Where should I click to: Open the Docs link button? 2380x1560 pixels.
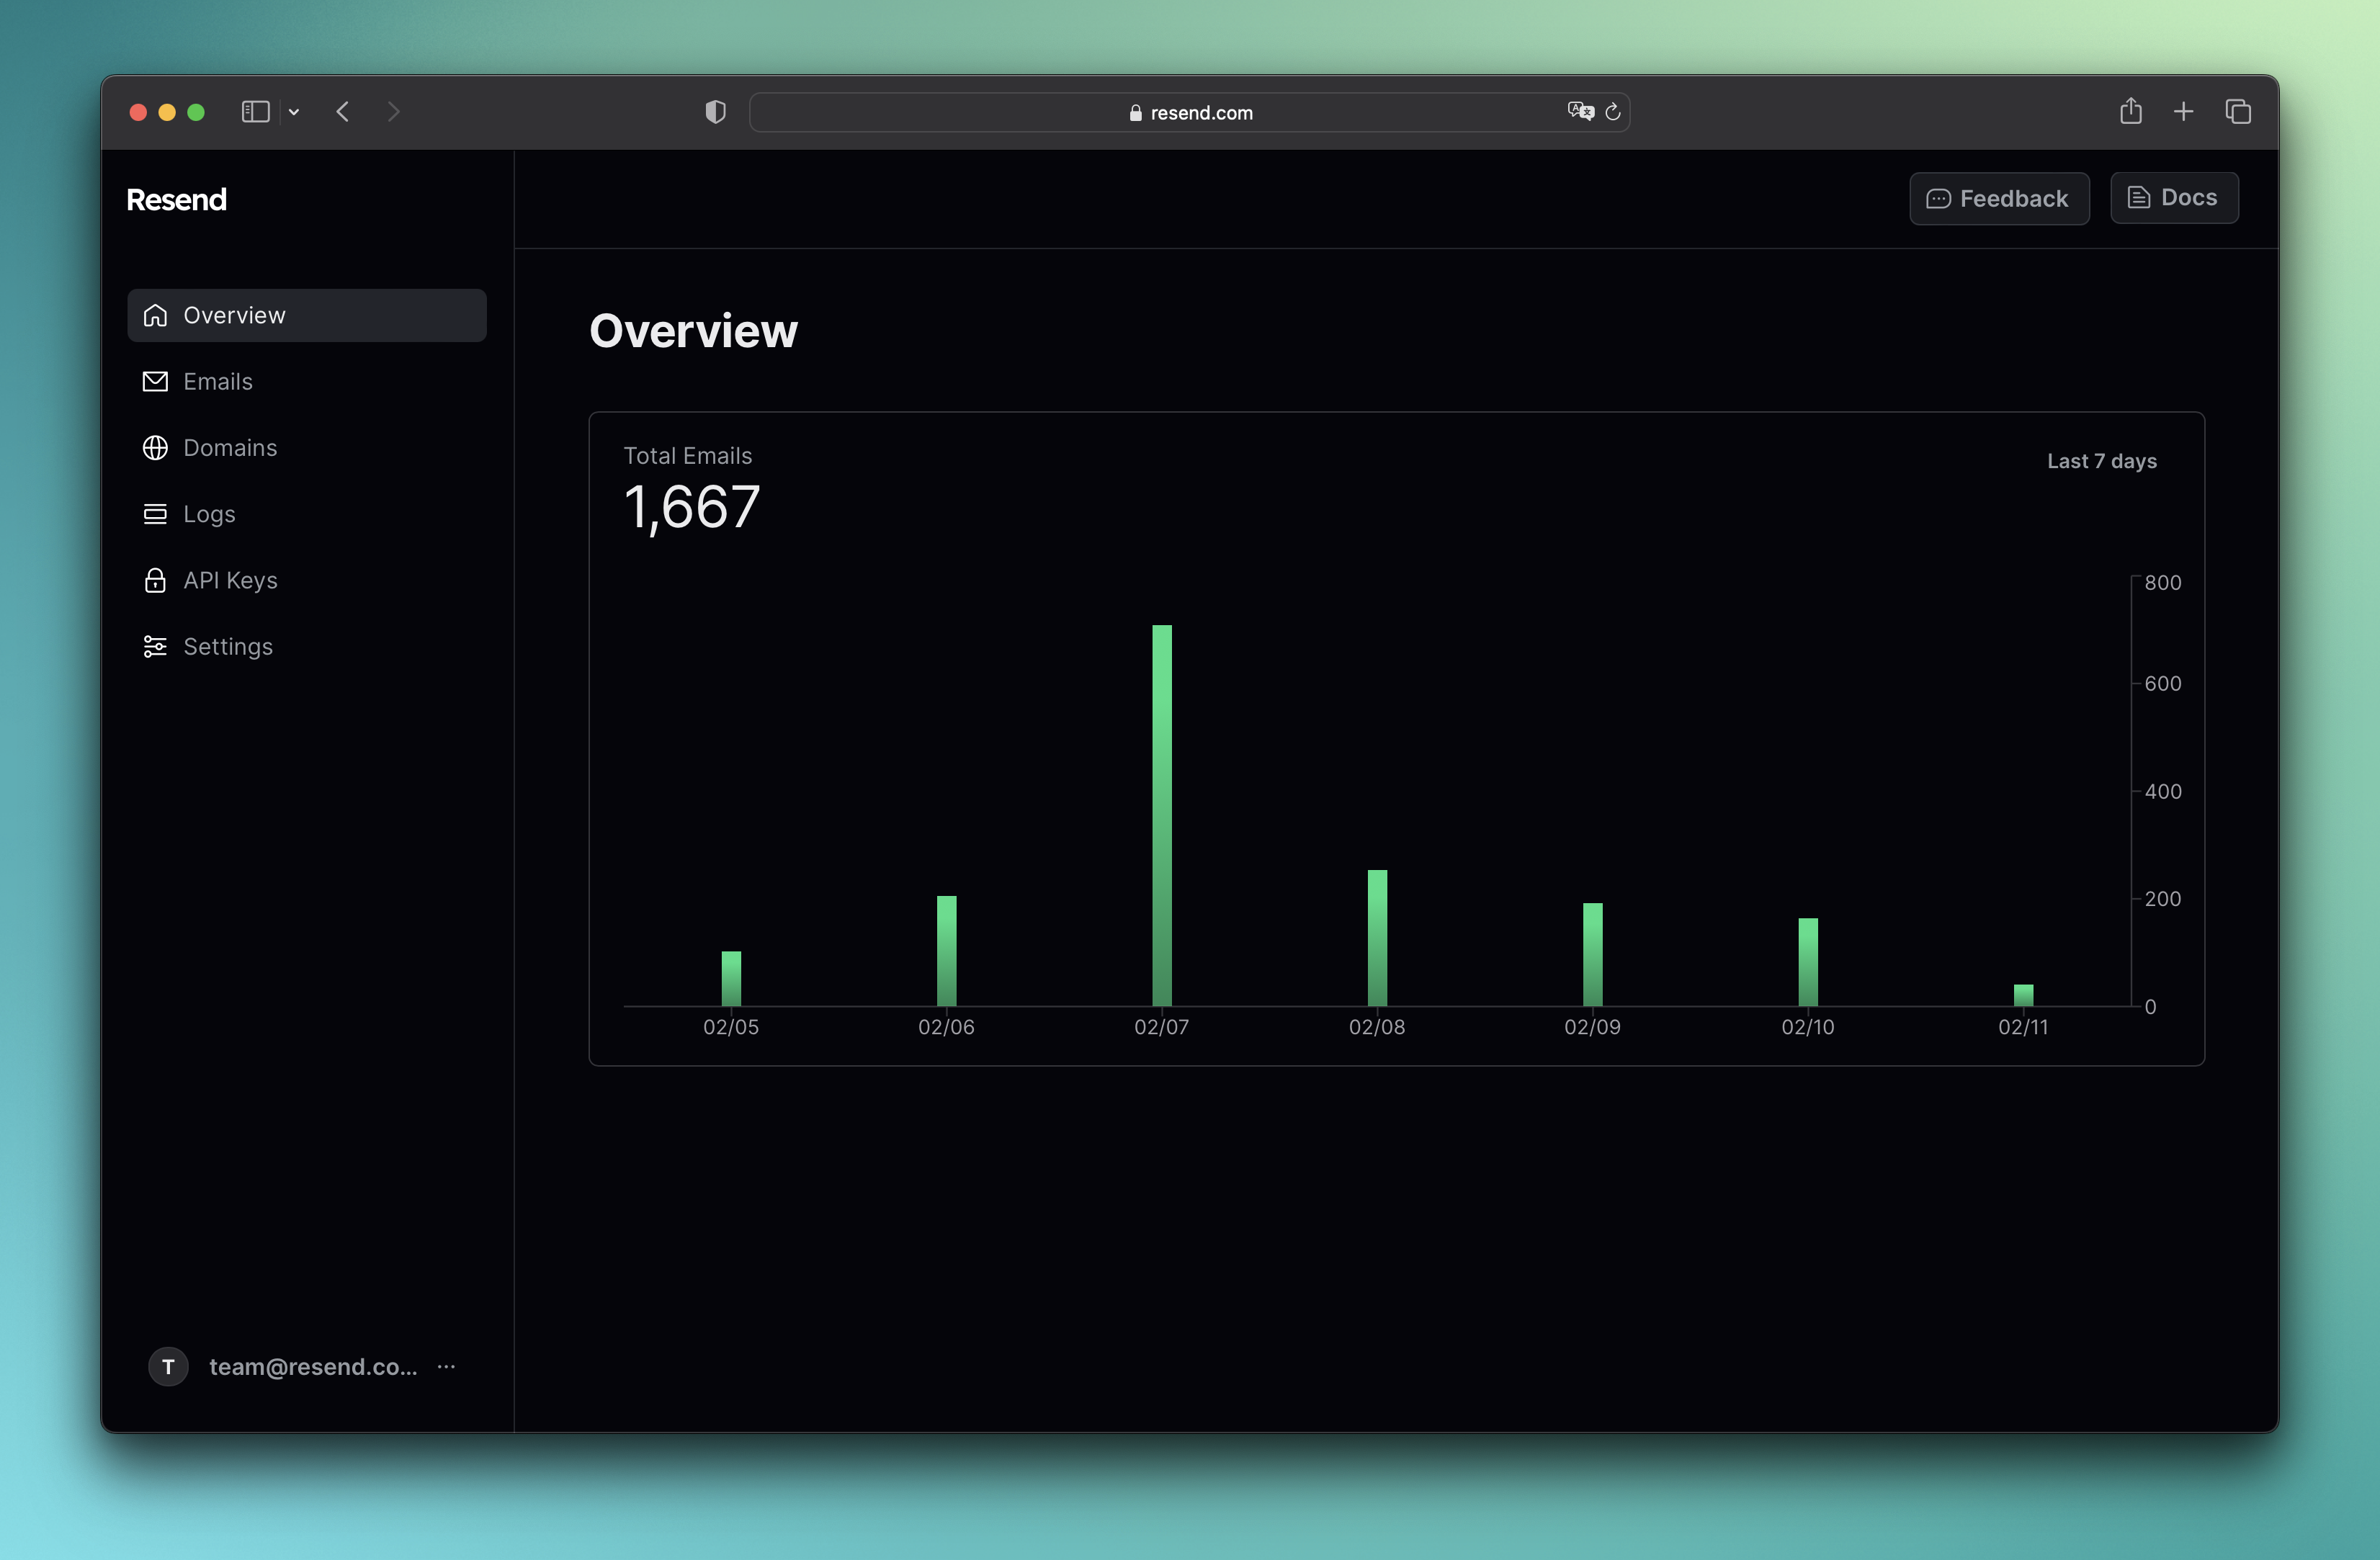[2173, 198]
